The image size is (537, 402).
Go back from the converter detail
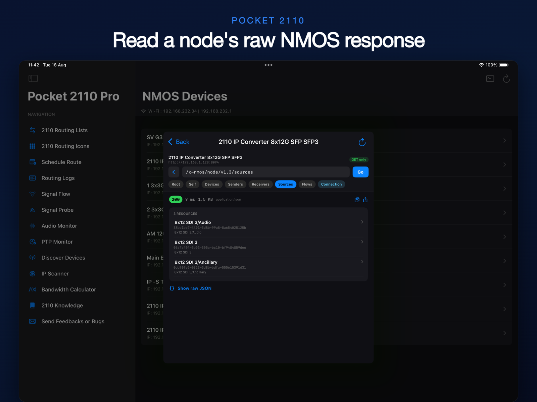(179, 142)
